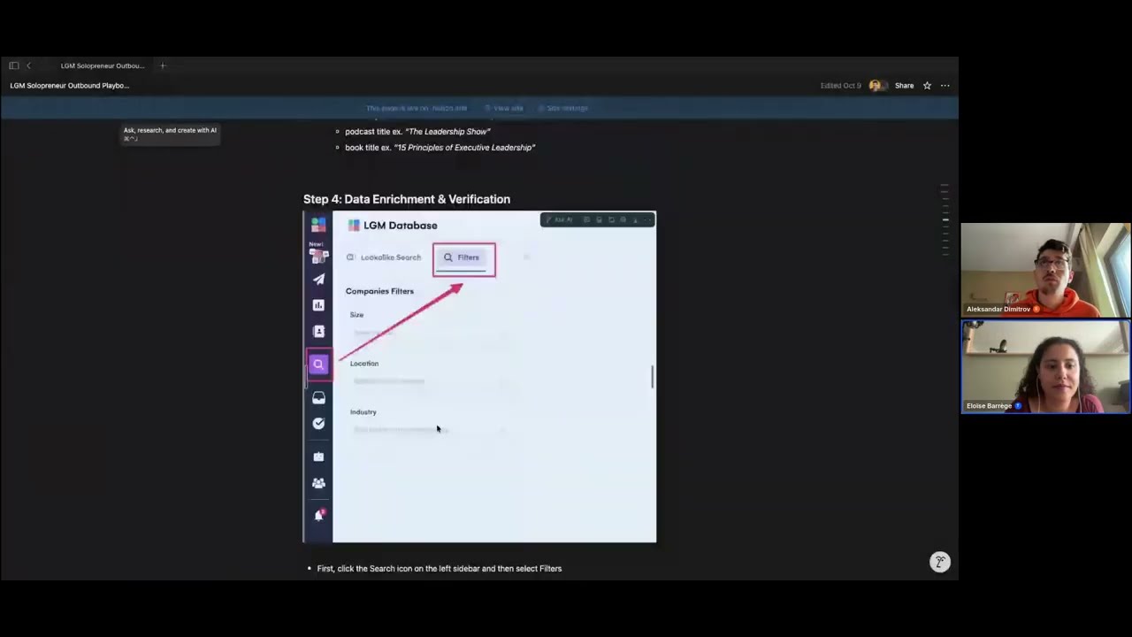
Task: Click the View site link in banner
Action: click(508, 108)
